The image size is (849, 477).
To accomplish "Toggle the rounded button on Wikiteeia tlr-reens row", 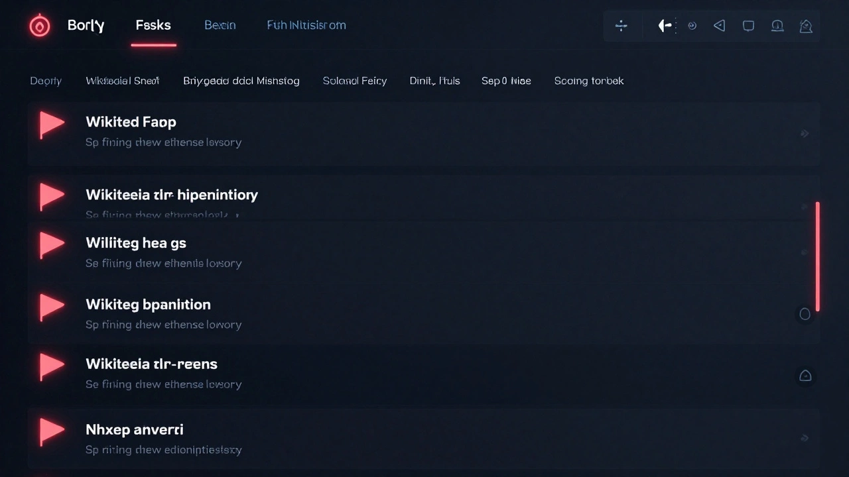I will pyautogui.click(x=805, y=376).
